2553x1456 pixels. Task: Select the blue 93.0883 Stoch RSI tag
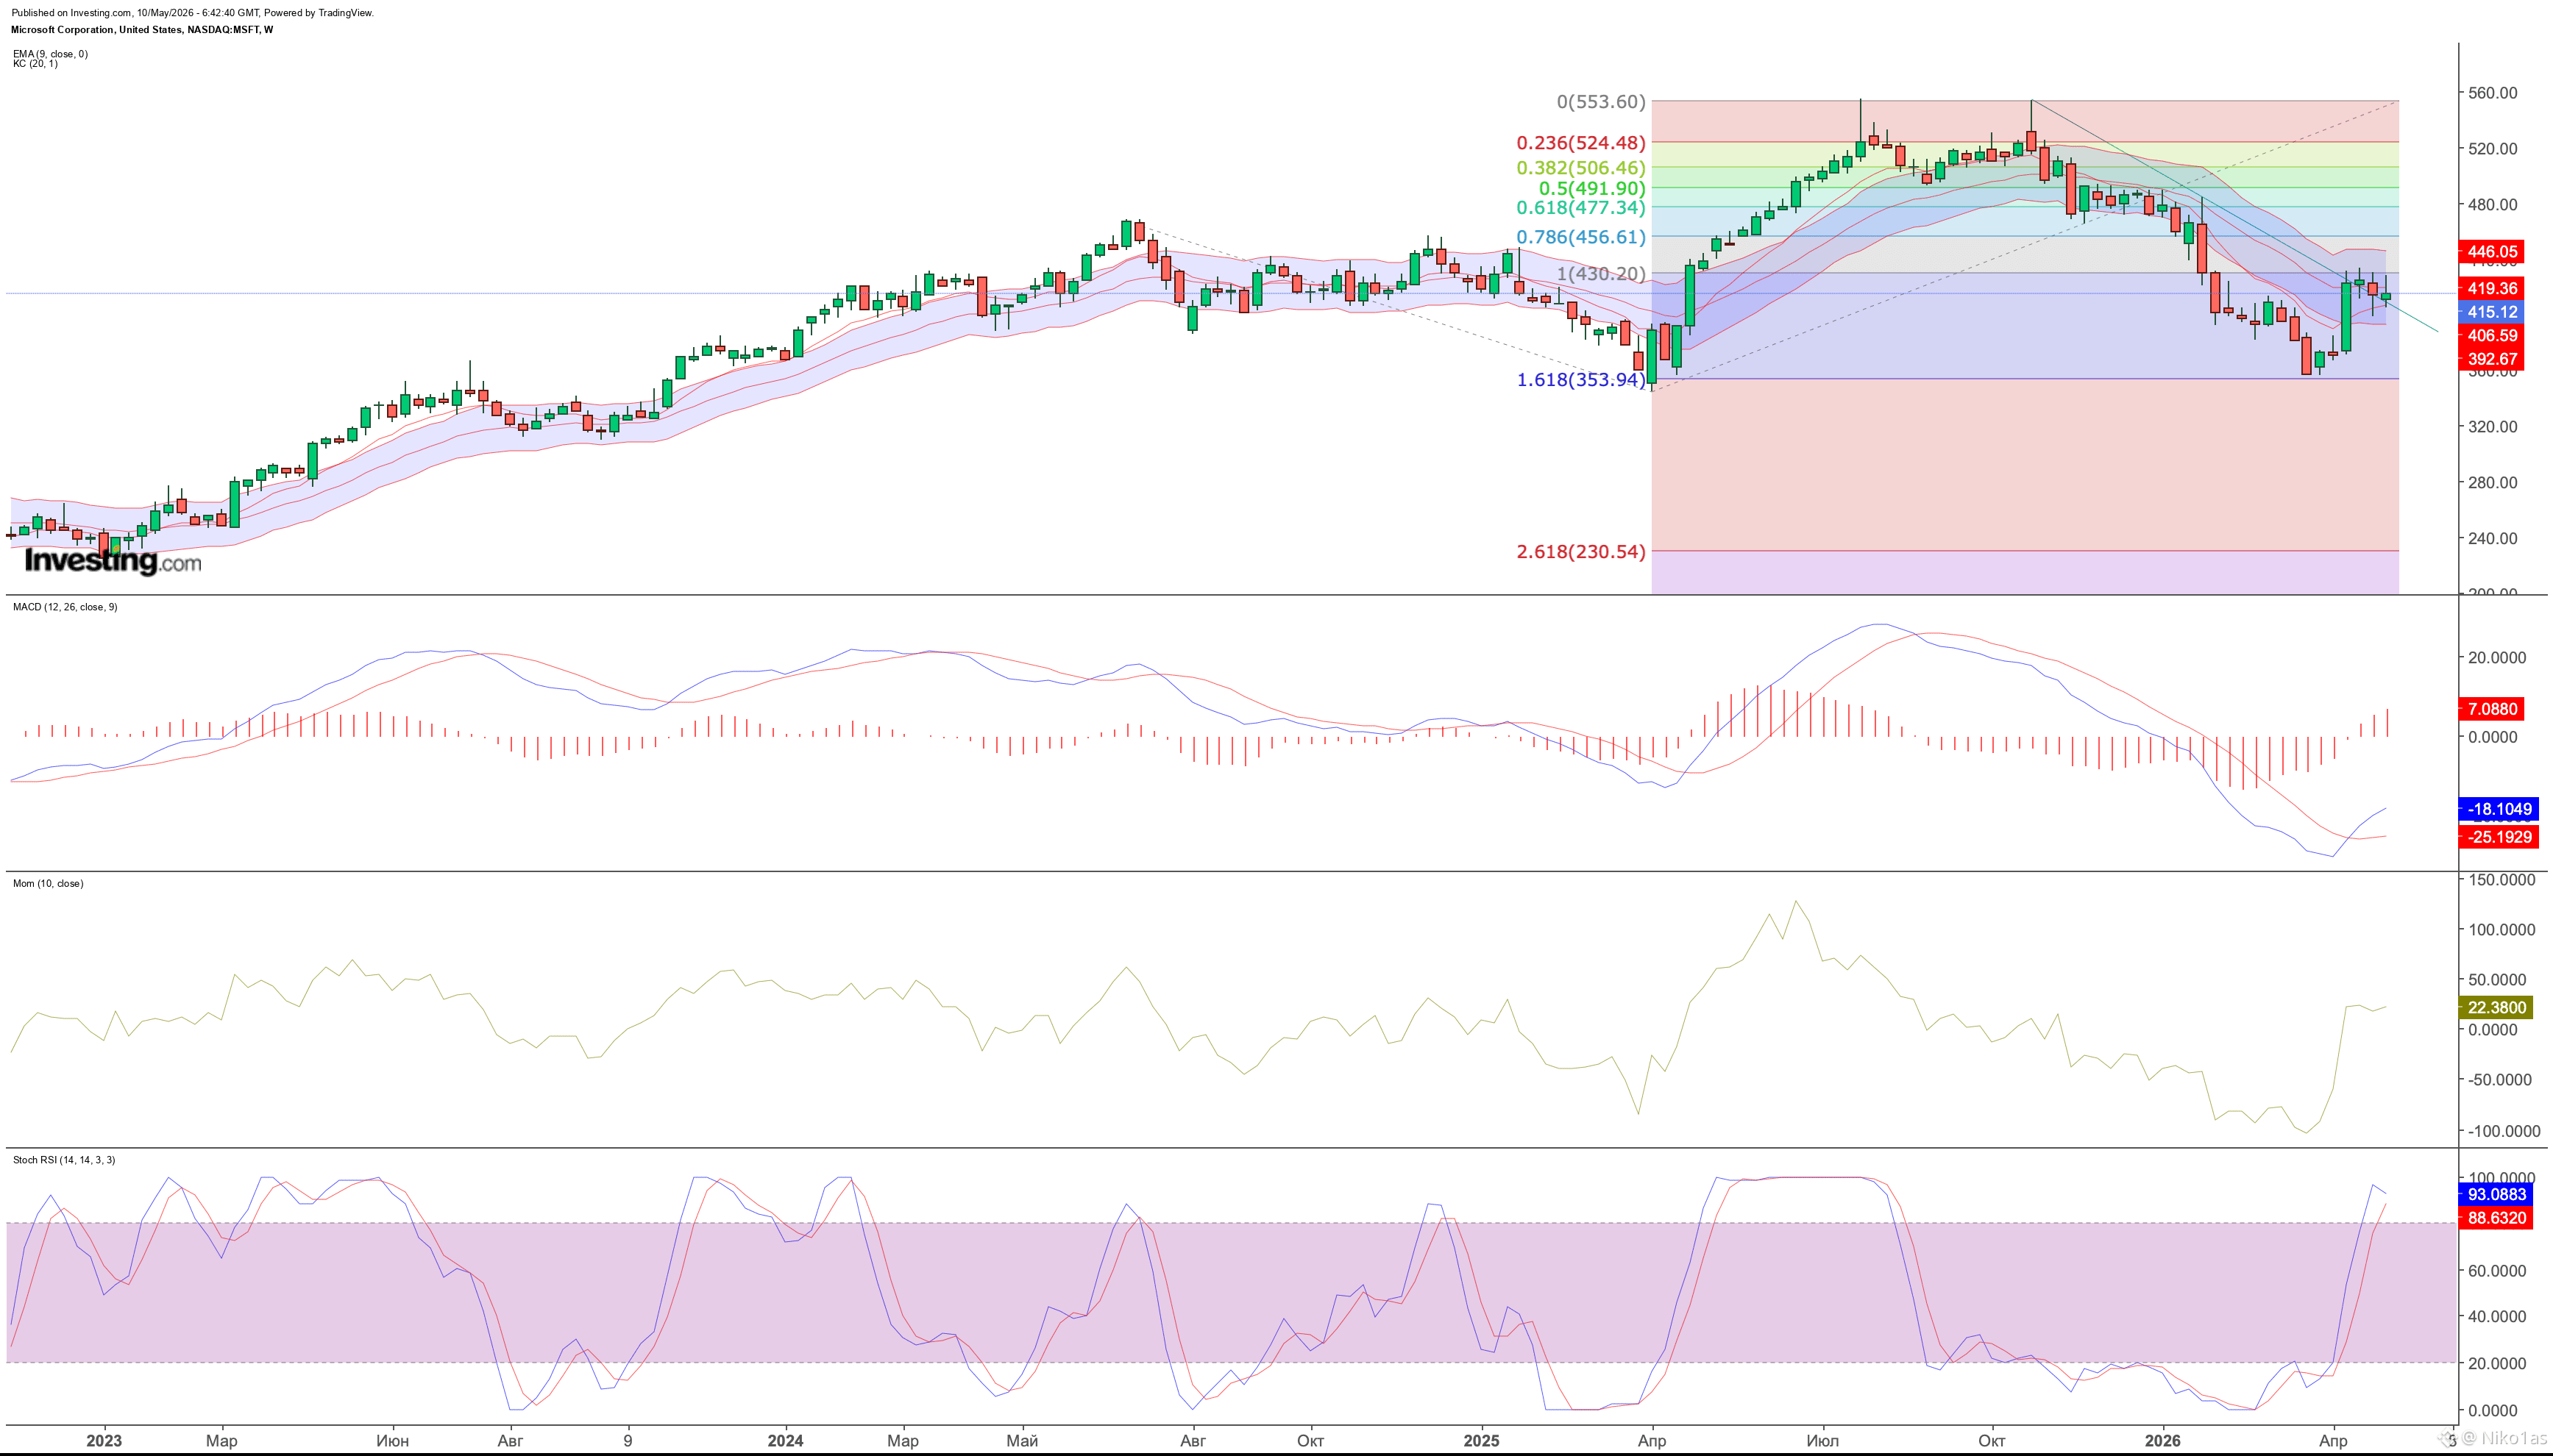pos(2495,1194)
